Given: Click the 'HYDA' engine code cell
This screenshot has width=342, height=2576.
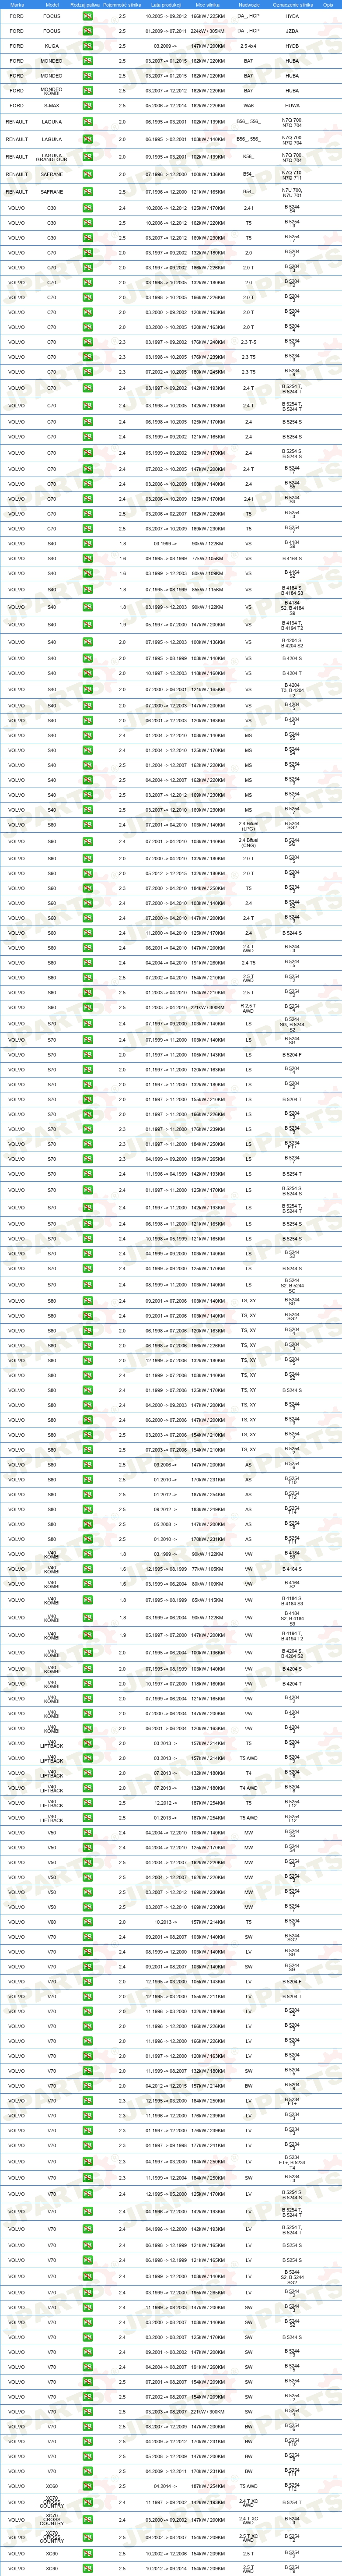Looking at the screenshot, I should pyautogui.click(x=292, y=17).
